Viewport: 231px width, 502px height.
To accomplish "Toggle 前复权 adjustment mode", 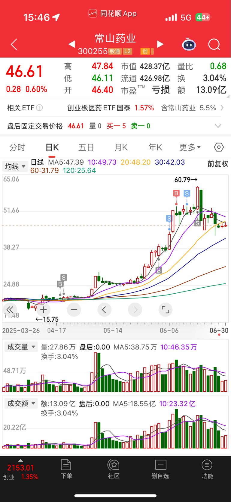I will [218, 164].
